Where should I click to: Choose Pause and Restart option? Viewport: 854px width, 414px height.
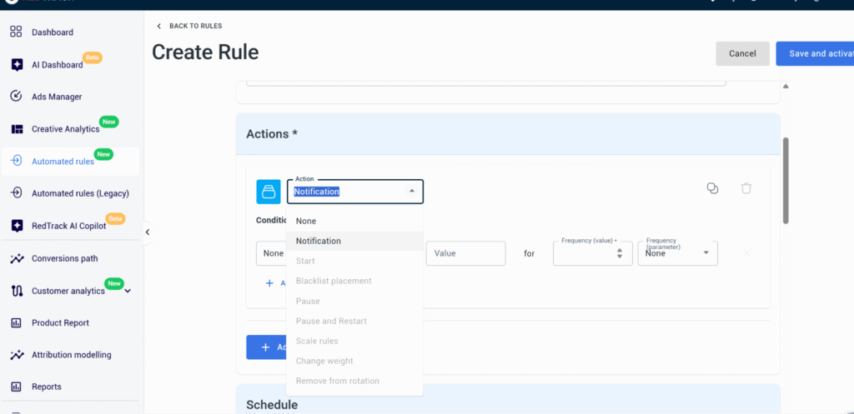pyautogui.click(x=354, y=321)
